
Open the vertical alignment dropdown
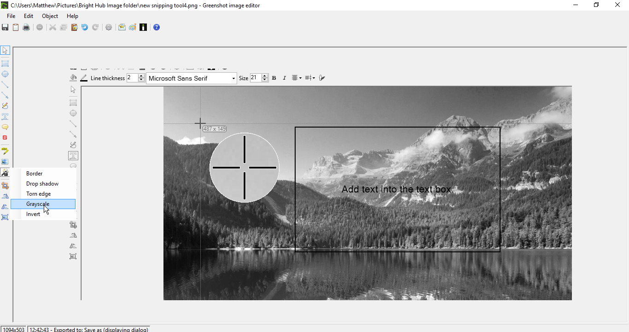pos(309,78)
